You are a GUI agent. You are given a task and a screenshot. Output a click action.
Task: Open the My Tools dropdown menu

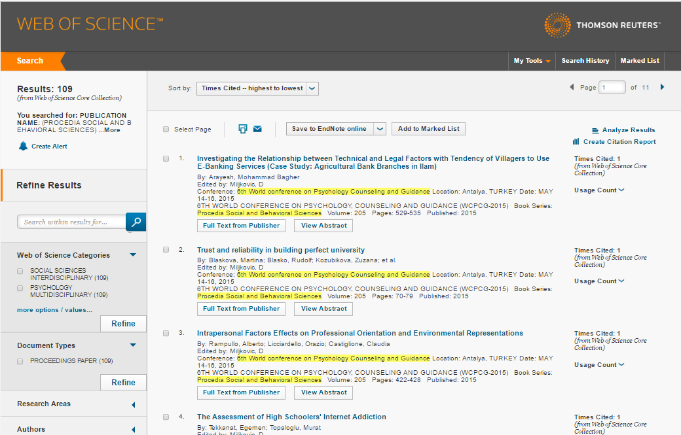[x=532, y=61]
